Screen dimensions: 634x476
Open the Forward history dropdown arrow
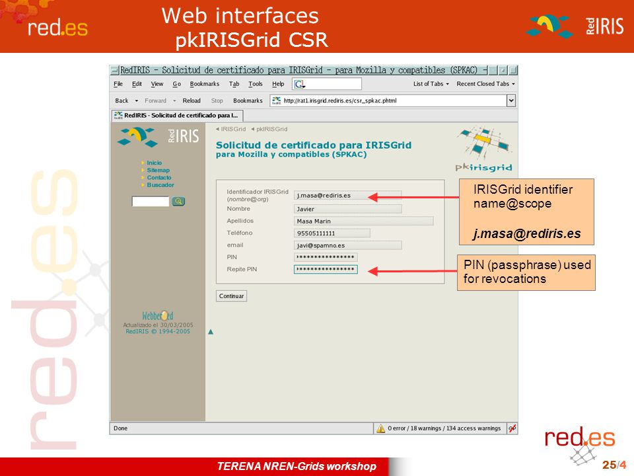coord(174,100)
